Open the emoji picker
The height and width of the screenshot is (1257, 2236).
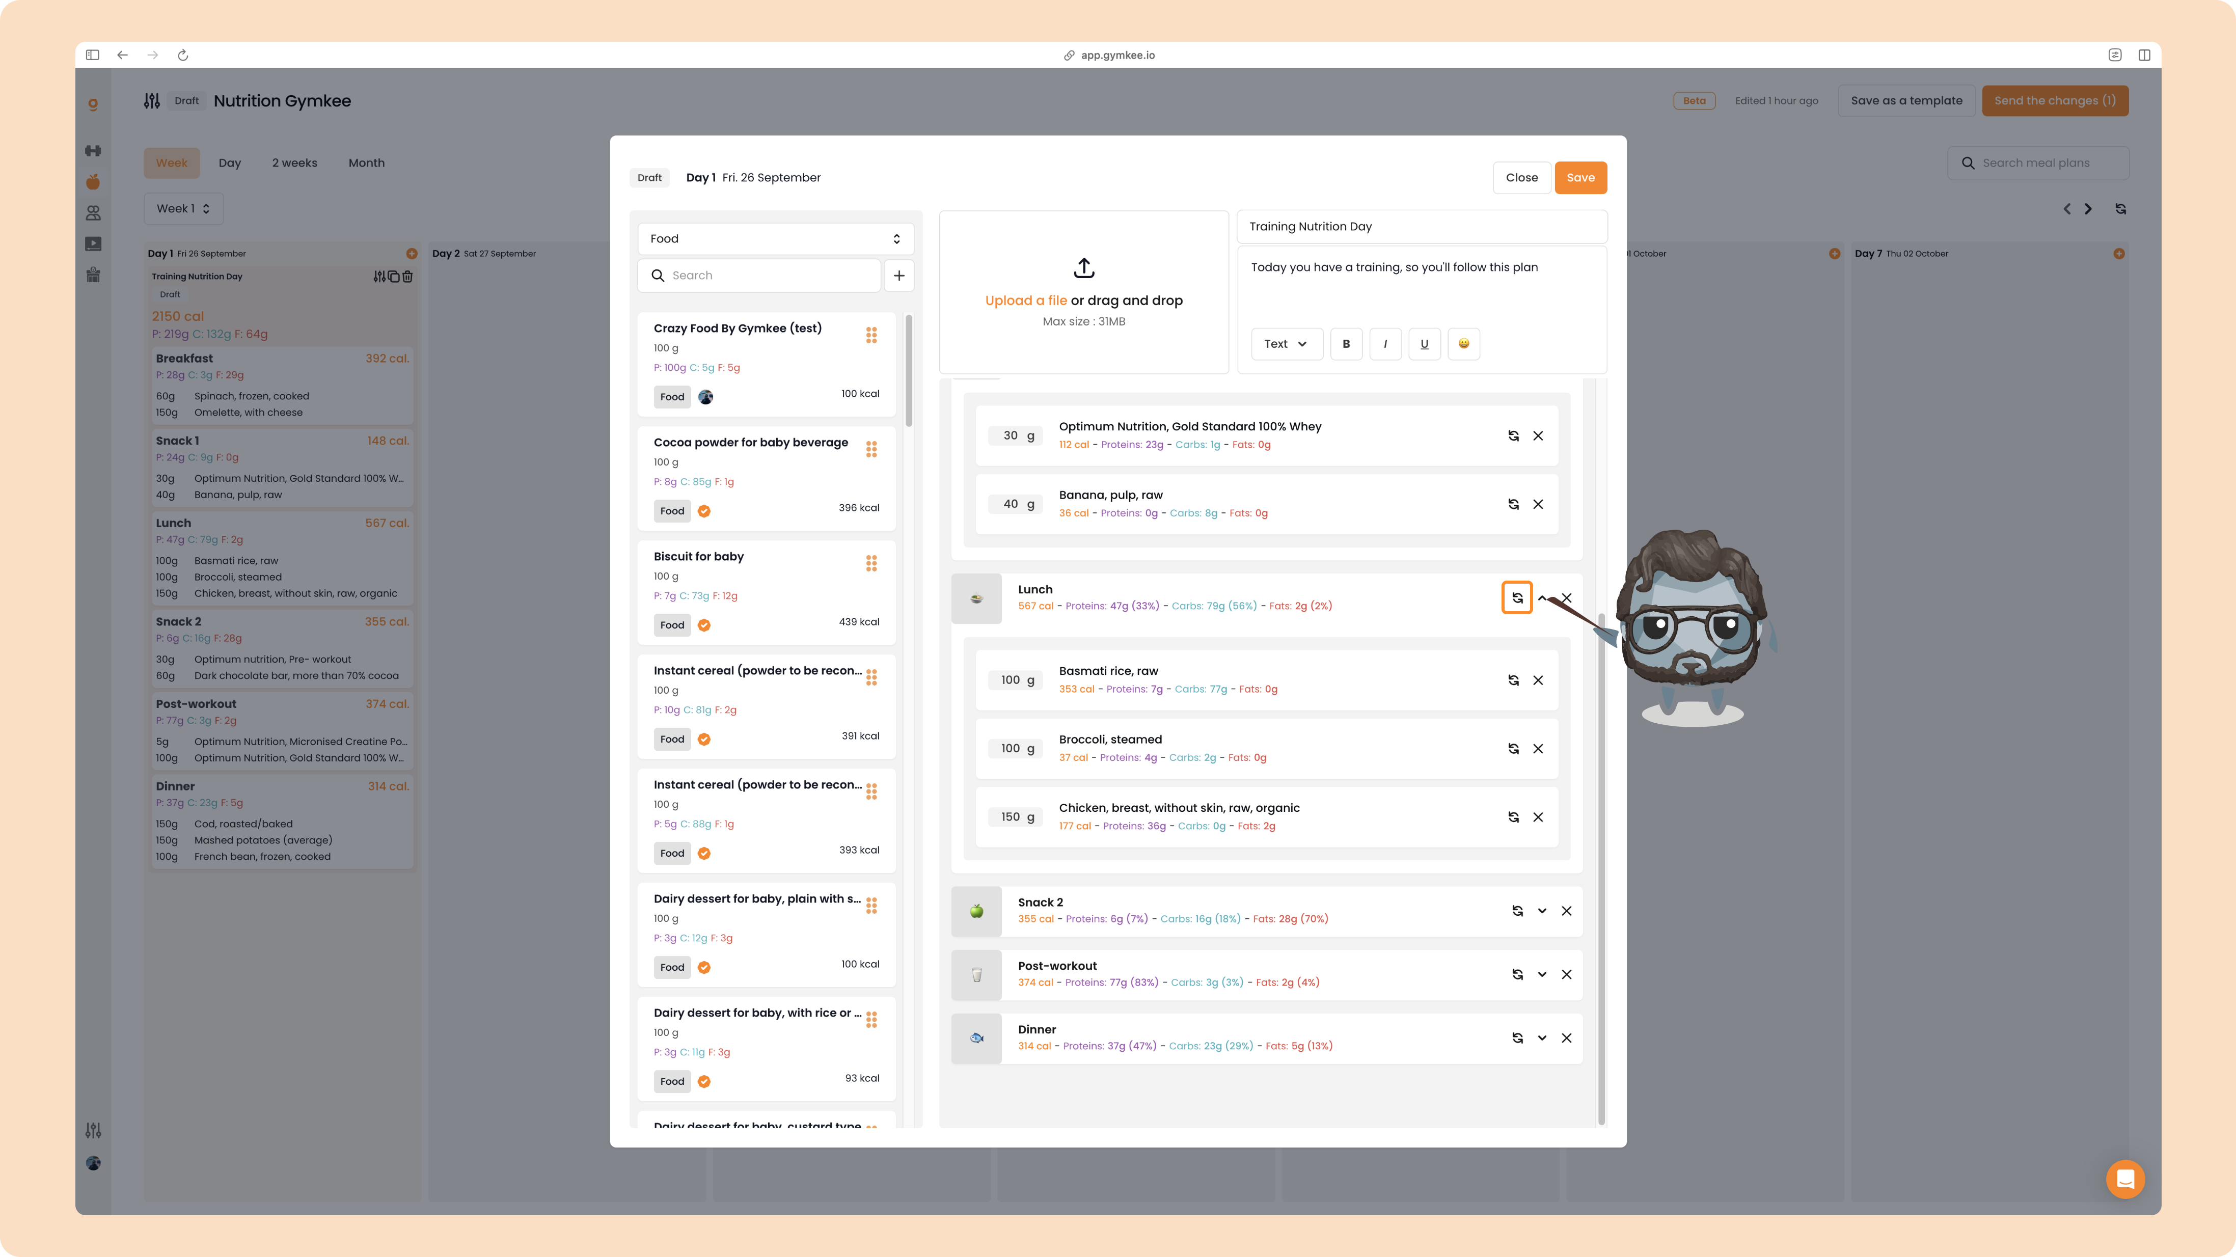pos(1463,344)
